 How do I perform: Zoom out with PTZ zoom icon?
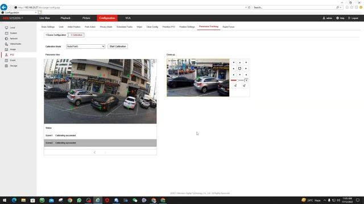click(235, 86)
